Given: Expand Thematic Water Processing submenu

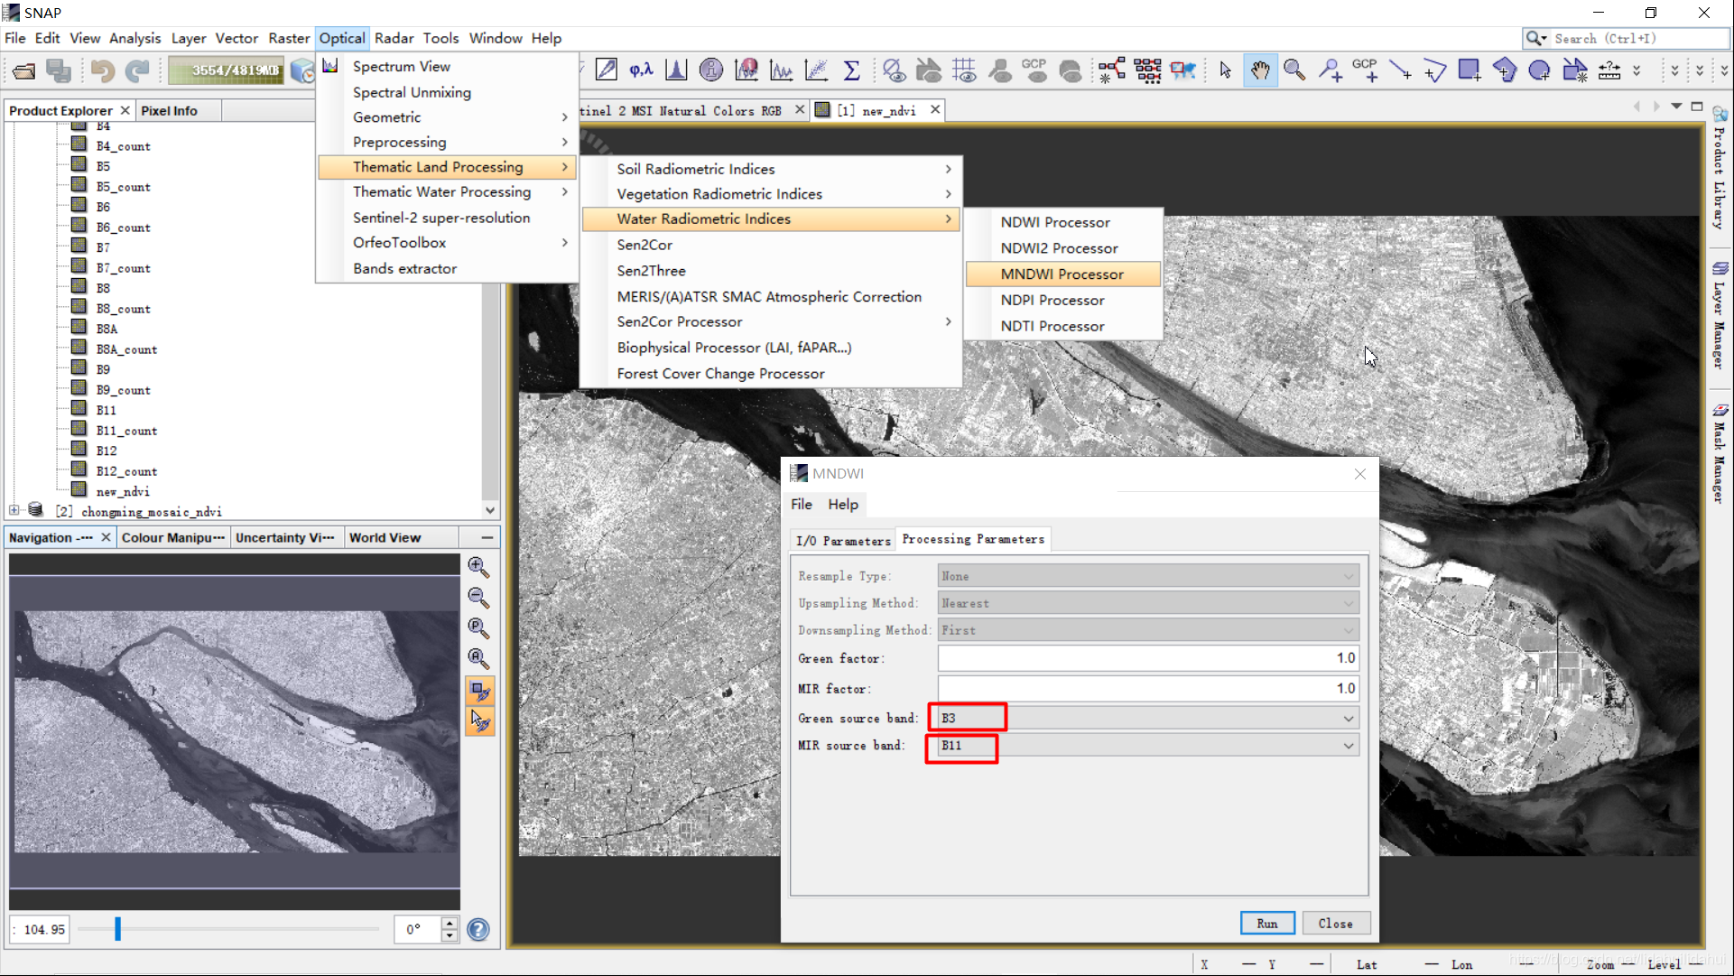Looking at the screenshot, I should pos(449,192).
